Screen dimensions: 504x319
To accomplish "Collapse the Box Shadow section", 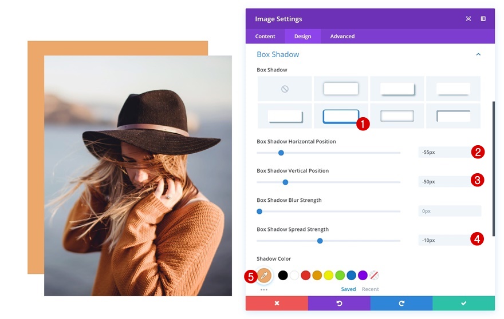I will 478,54.
